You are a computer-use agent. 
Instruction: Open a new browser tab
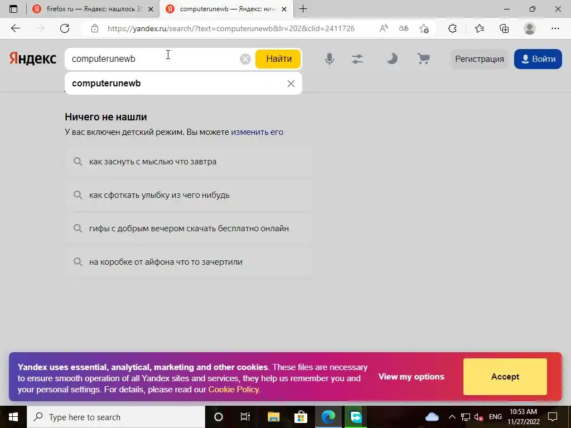(x=303, y=9)
